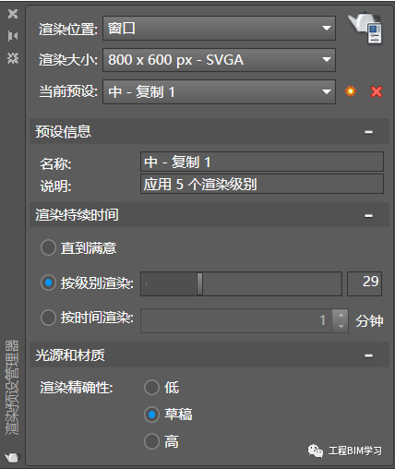
Task: Click the minutes field showing 1
Action: [236, 320]
